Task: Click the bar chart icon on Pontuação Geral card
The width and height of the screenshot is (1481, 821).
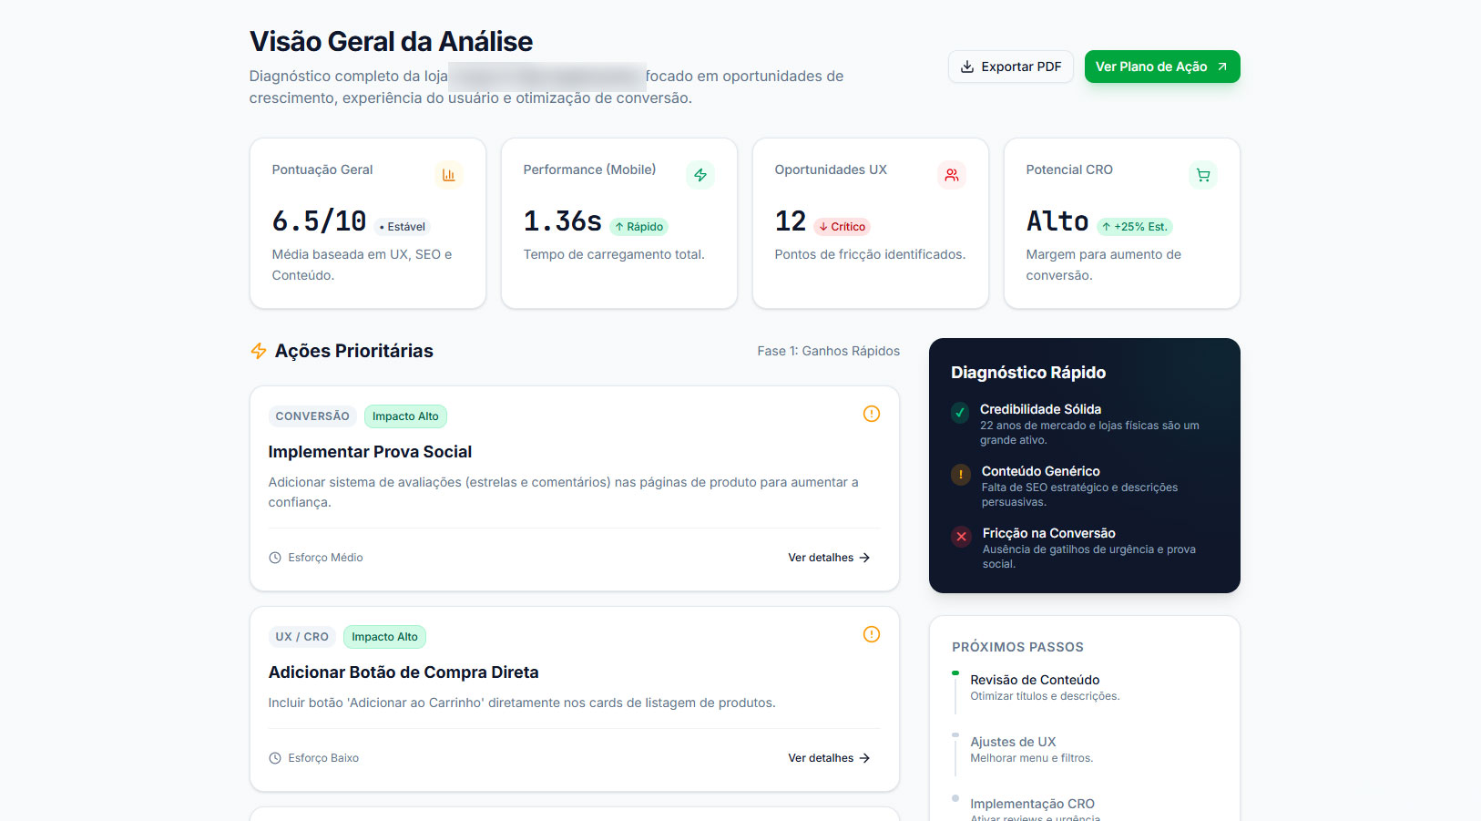Action: tap(449, 174)
